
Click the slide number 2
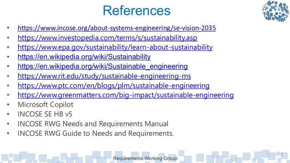[282, 155]
